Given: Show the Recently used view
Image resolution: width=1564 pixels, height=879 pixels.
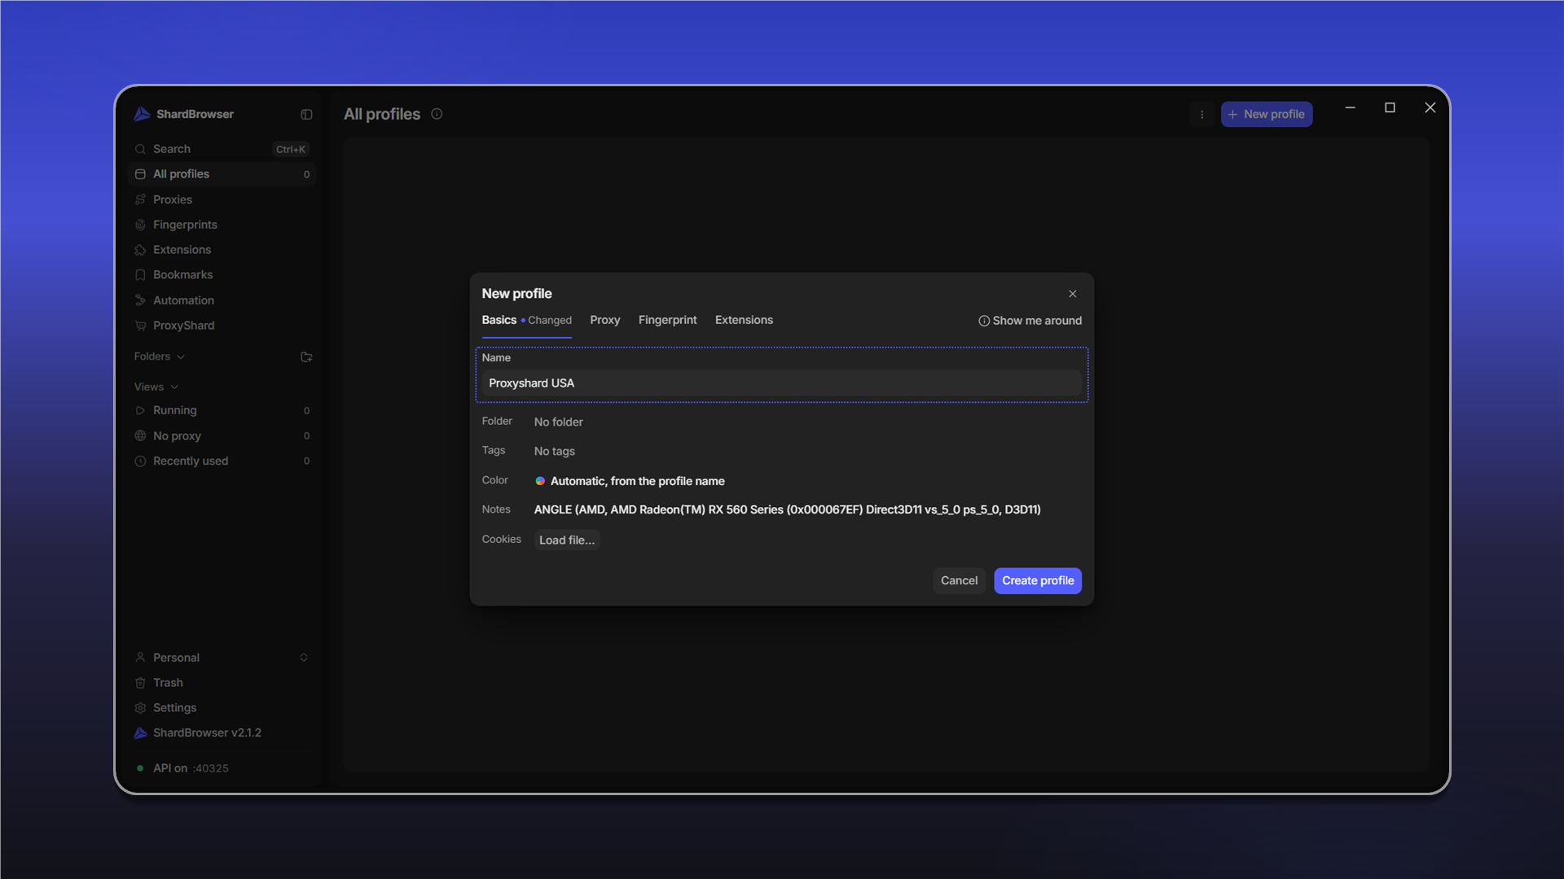Looking at the screenshot, I should coord(222,461).
